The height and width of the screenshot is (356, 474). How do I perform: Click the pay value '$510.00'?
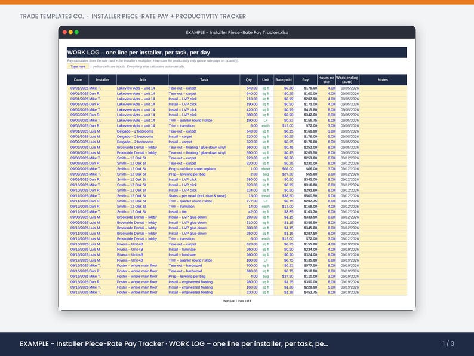pyautogui.click(x=310, y=271)
